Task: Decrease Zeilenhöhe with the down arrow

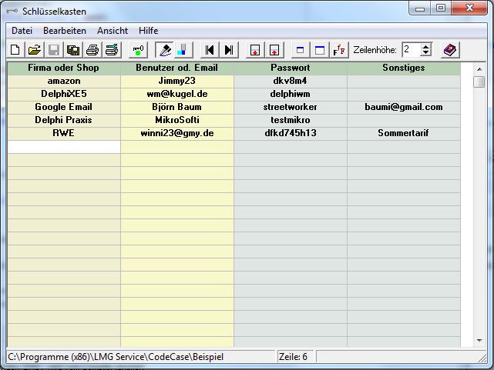Action: (426, 54)
